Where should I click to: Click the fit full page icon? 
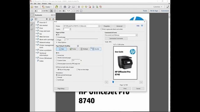pyautogui.click(x=81, y=11)
